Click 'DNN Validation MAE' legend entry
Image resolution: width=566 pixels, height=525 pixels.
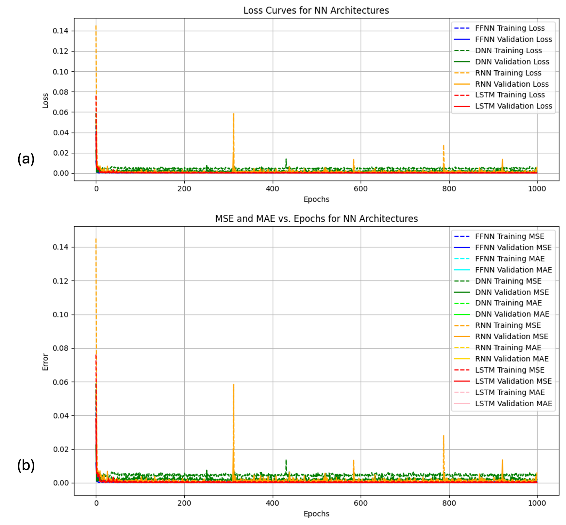click(502, 314)
